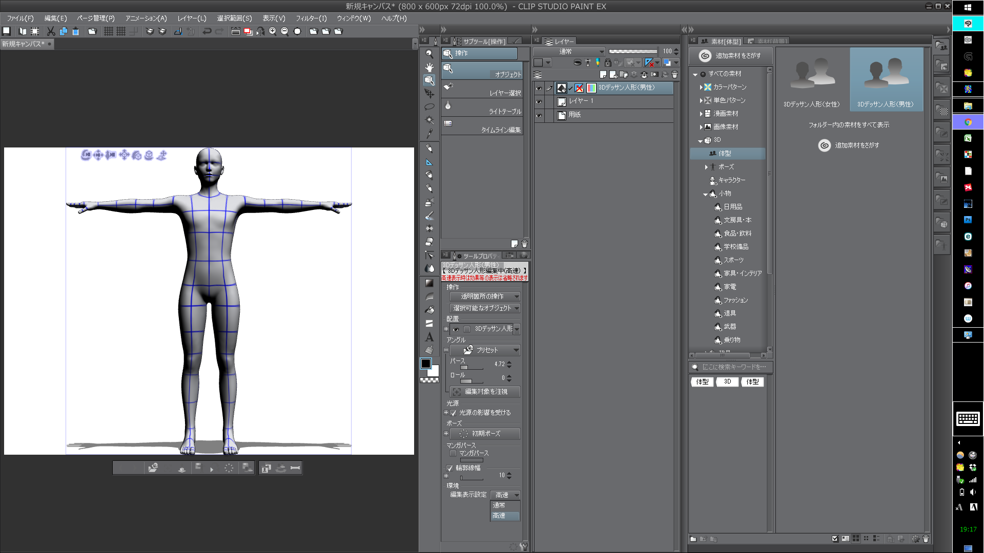
Task: Click the layer opacity slider
Action: click(633, 51)
